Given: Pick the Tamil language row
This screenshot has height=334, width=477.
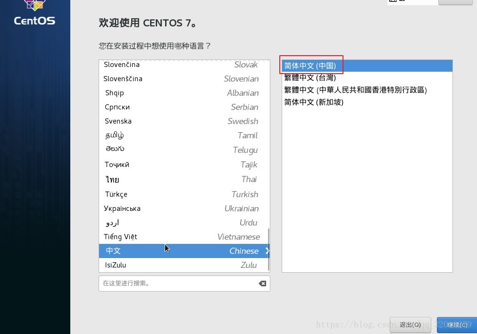Looking at the screenshot, I should [x=184, y=135].
